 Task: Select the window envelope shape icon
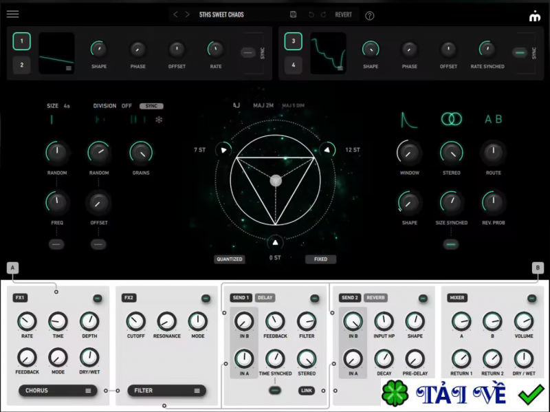[x=409, y=120]
